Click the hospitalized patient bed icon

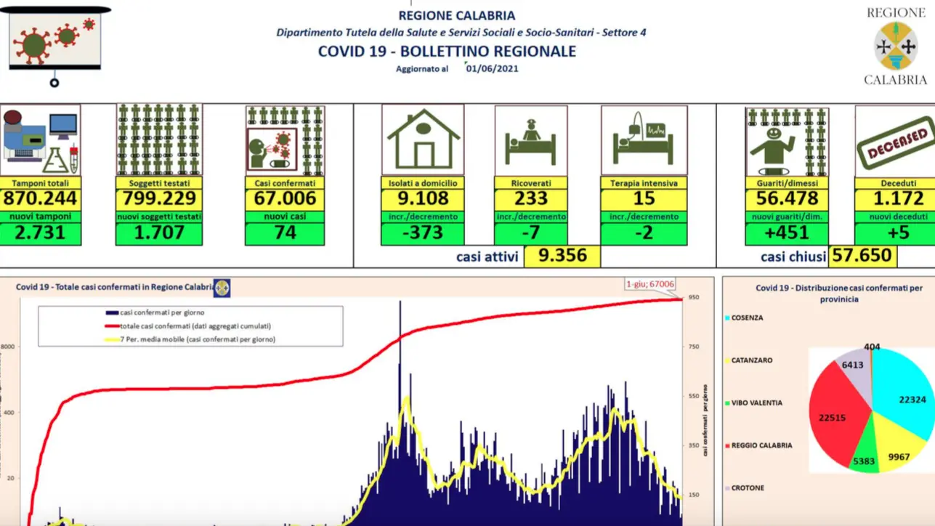coord(531,140)
